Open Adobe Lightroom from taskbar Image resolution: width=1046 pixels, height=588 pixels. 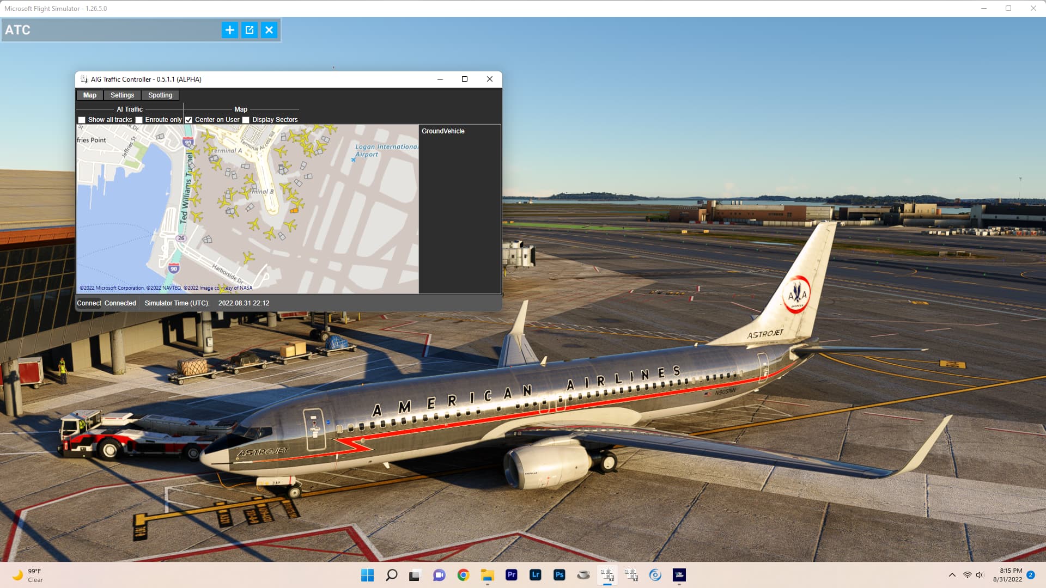click(535, 575)
